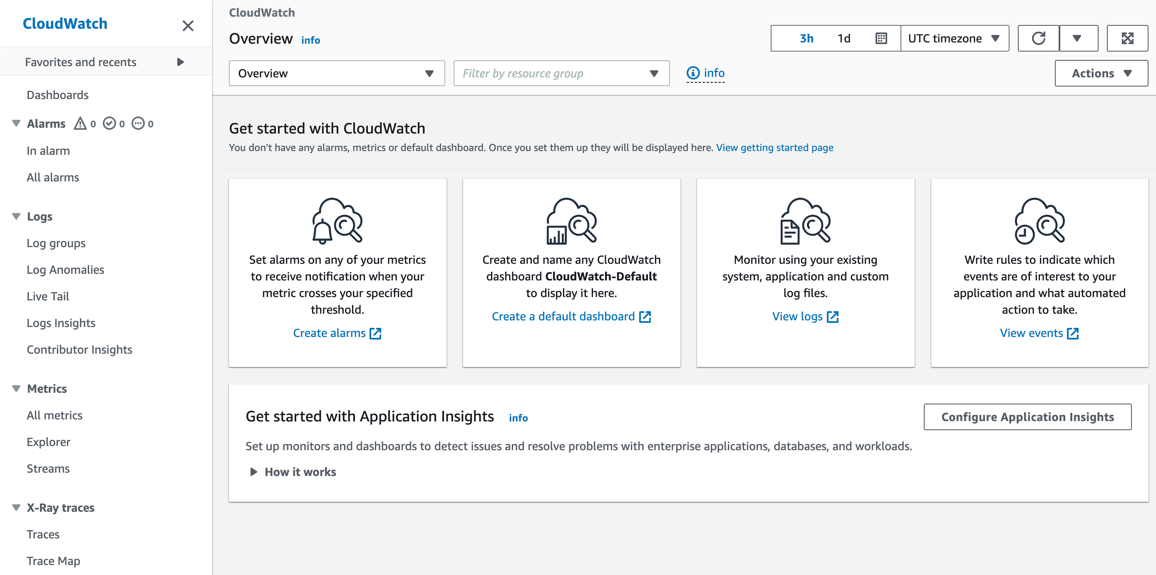Click the in-alarm warning triangle icon
This screenshot has height=575, width=1156.
click(80, 123)
